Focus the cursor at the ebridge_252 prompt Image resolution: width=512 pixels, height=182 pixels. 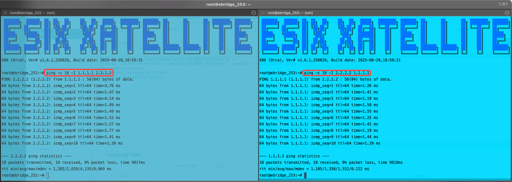tap(48, 176)
